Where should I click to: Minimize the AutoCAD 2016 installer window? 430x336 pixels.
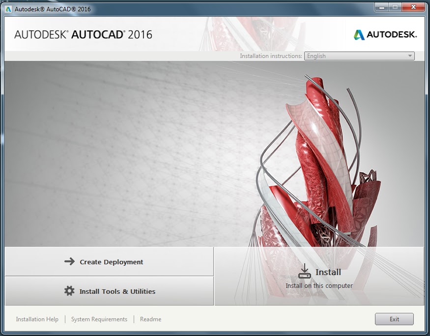382,7
